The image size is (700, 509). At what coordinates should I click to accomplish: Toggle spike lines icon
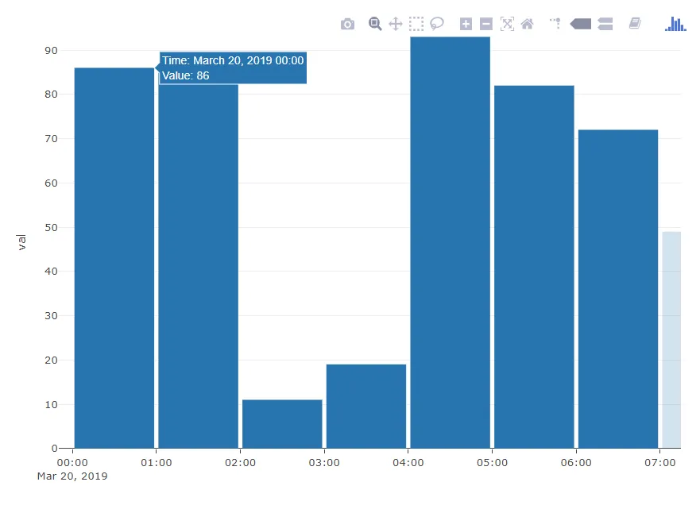[555, 23]
